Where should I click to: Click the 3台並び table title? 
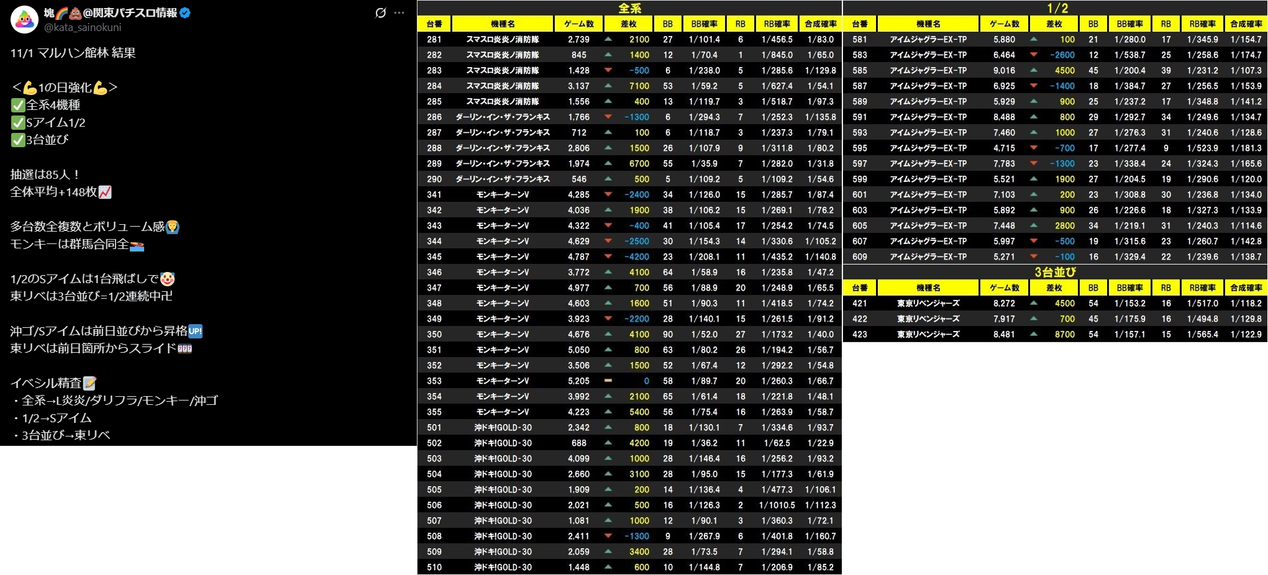1055,272
